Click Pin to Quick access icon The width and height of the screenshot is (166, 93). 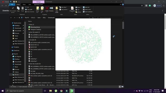[13, 8]
